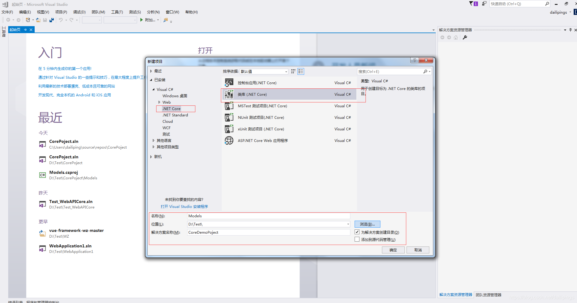Click the Find in Files toolbar icon

point(166,20)
